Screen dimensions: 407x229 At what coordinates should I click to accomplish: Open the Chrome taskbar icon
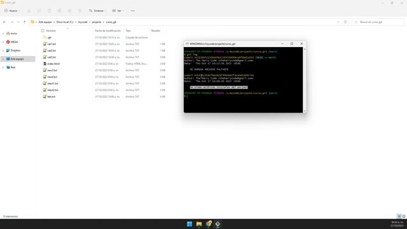[209, 224]
